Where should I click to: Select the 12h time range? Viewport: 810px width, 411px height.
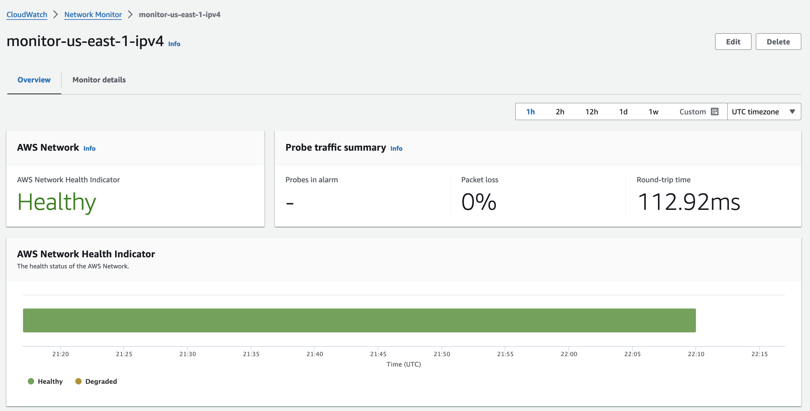pos(591,112)
